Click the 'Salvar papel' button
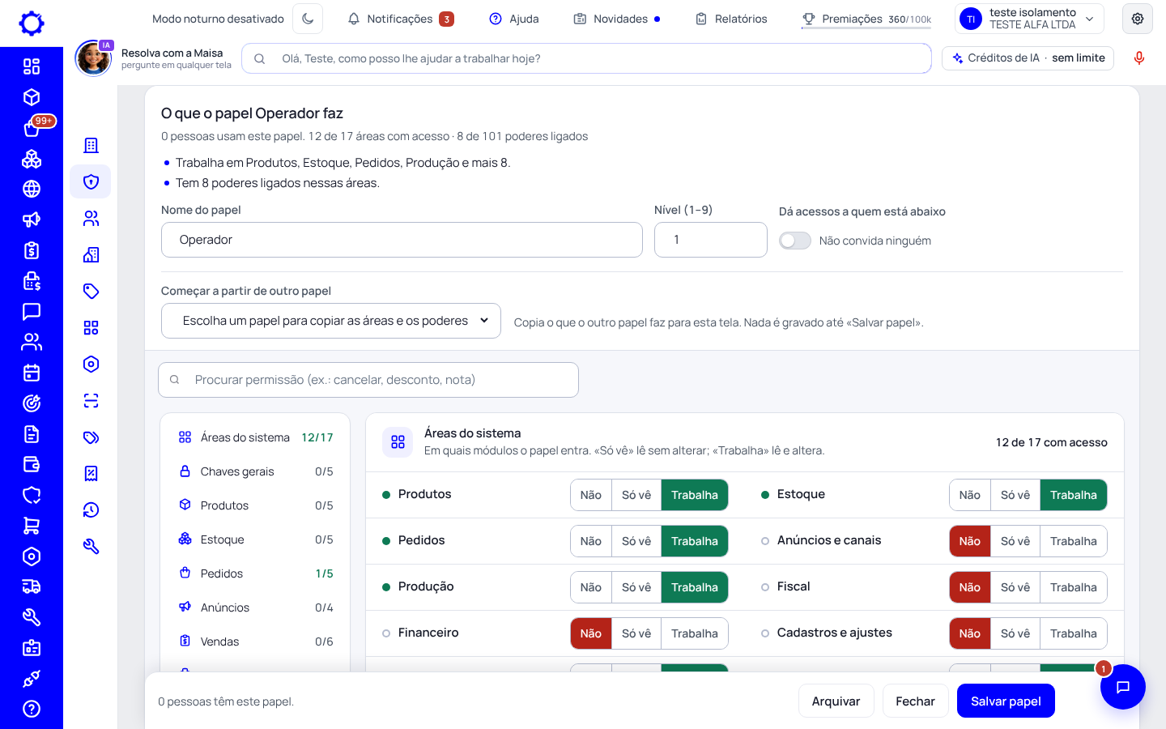 click(1006, 701)
